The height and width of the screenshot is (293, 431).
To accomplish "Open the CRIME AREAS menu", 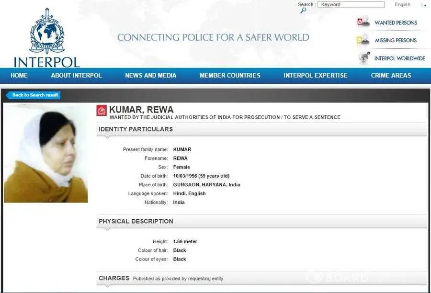I will click(391, 76).
